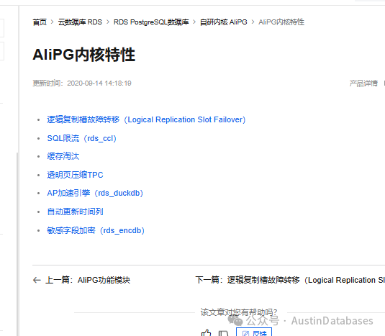This screenshot has width=385, height=336.
Task: Click the left arrow before 上一篇
Action: pyautogui.click(x=37, y=280)
